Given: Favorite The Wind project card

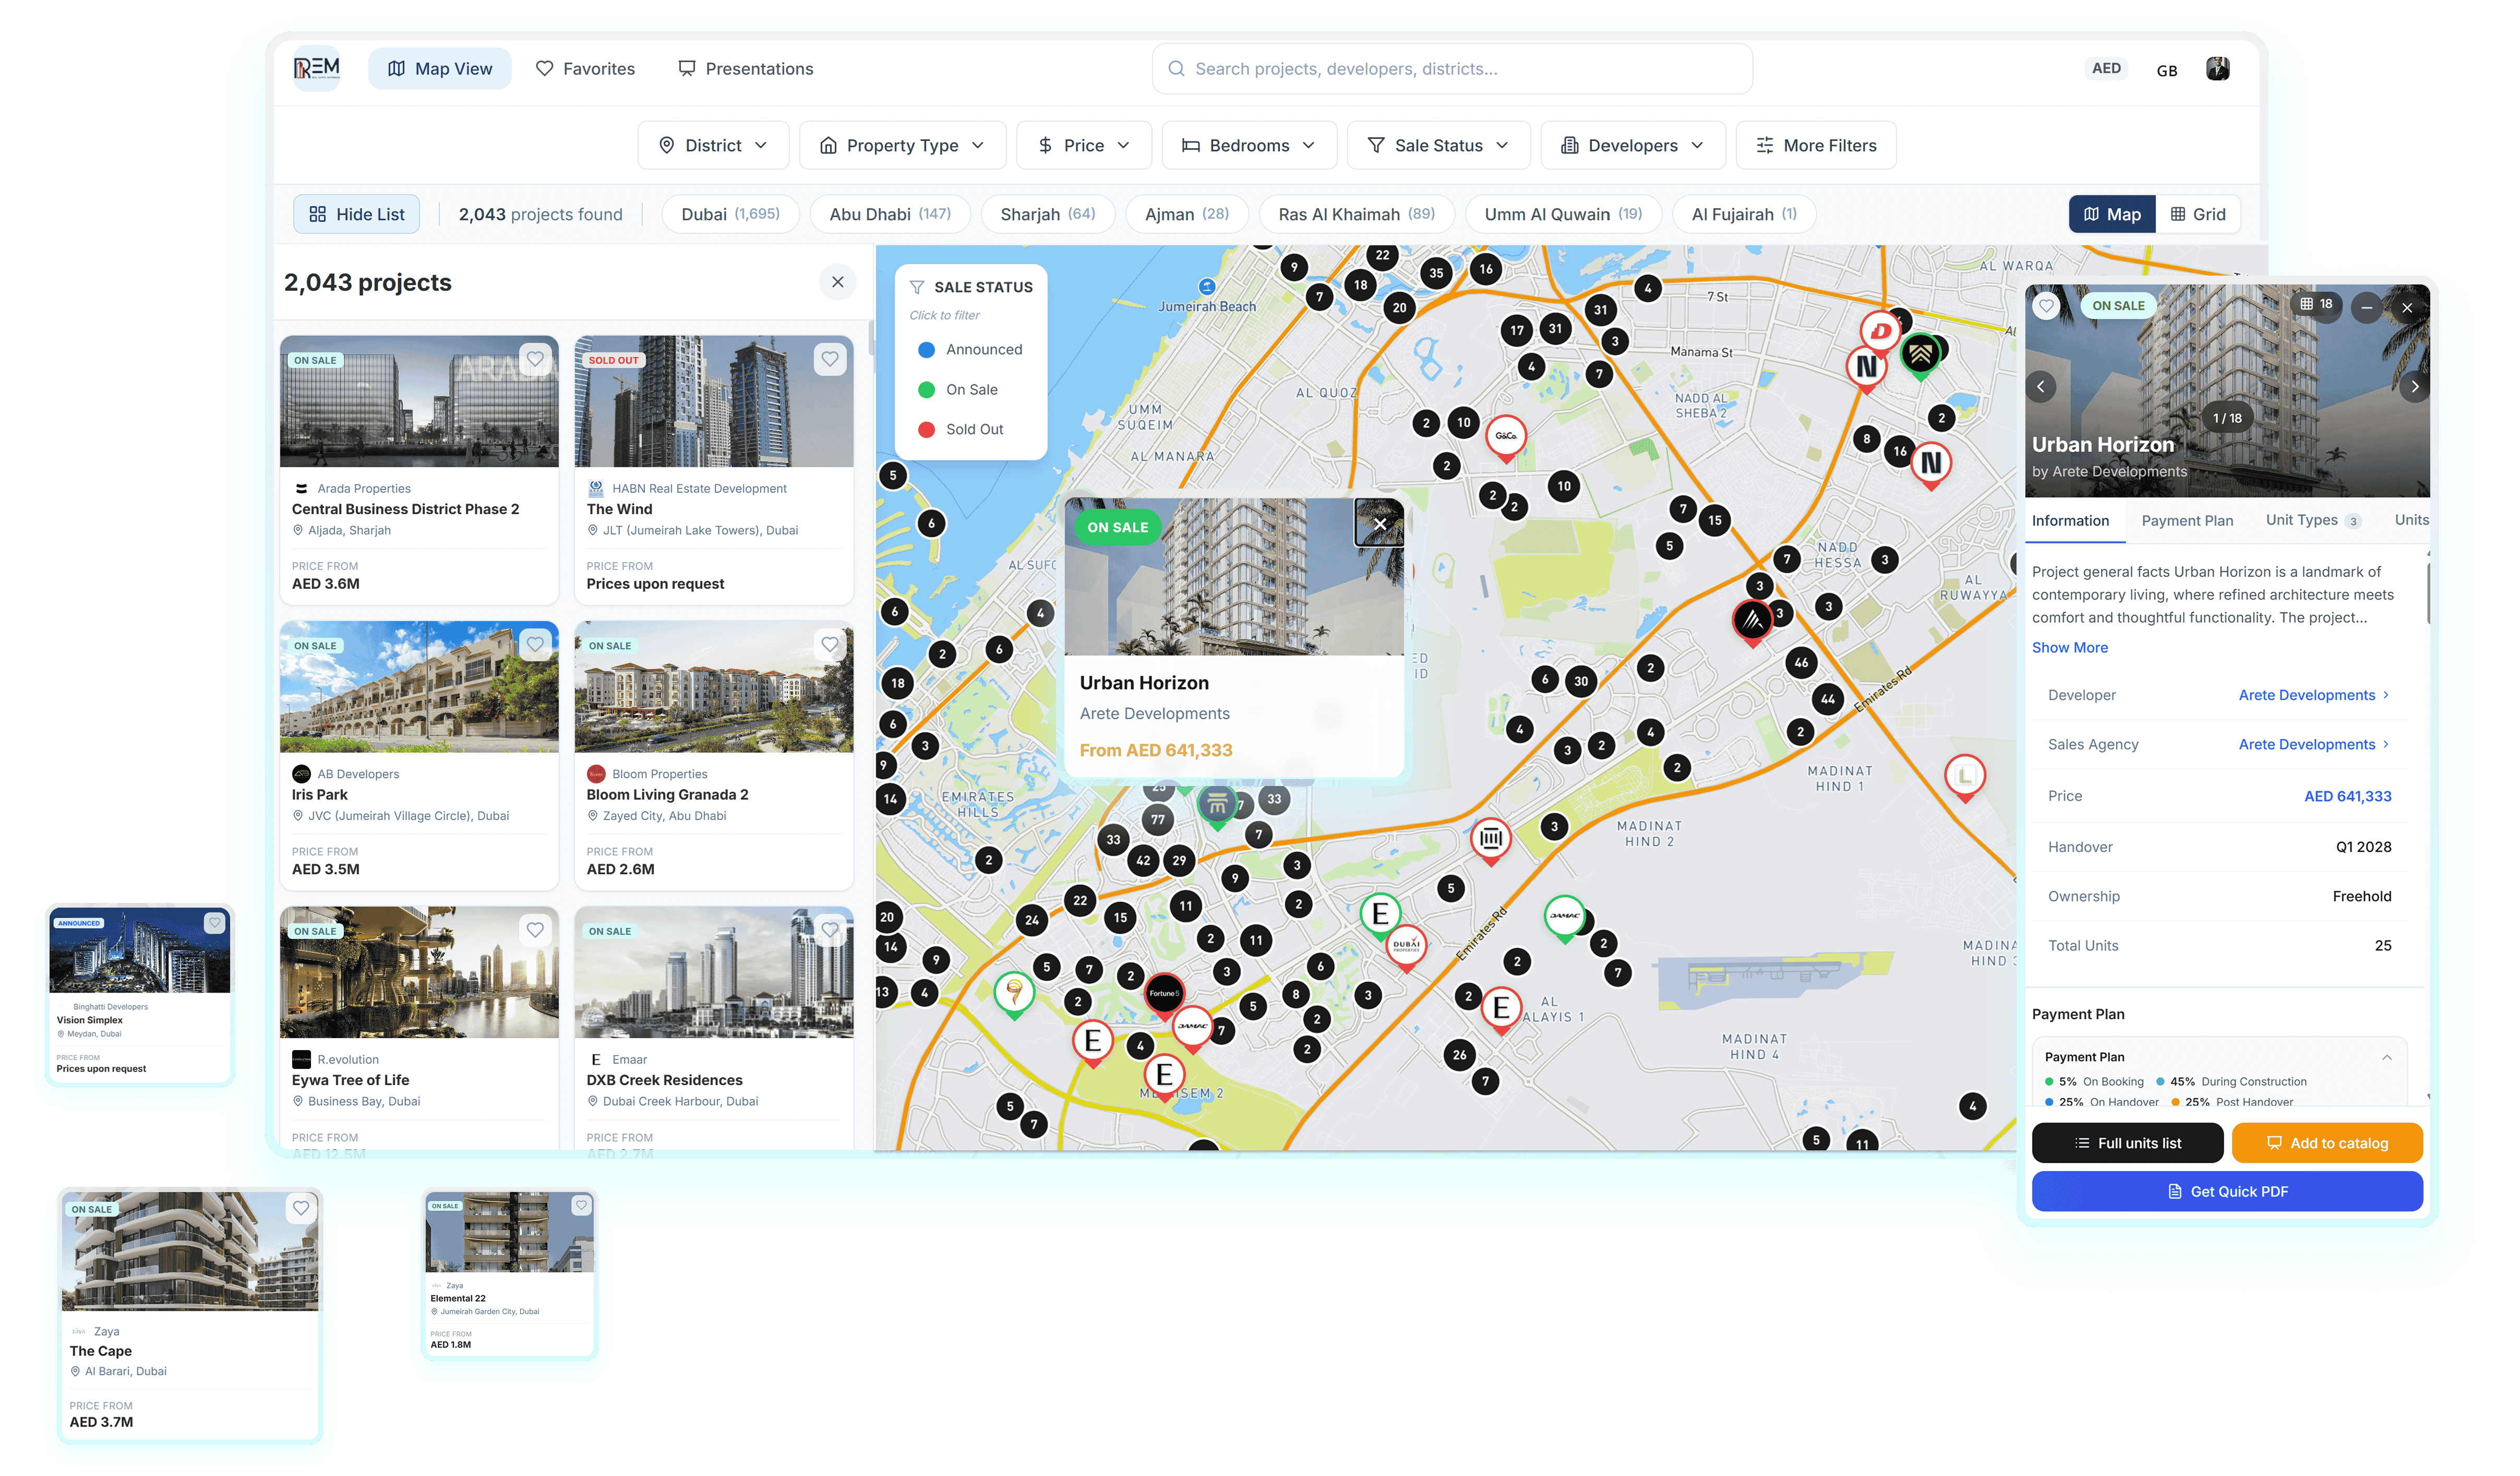Looking at the screenshot, I should [830, 358].
